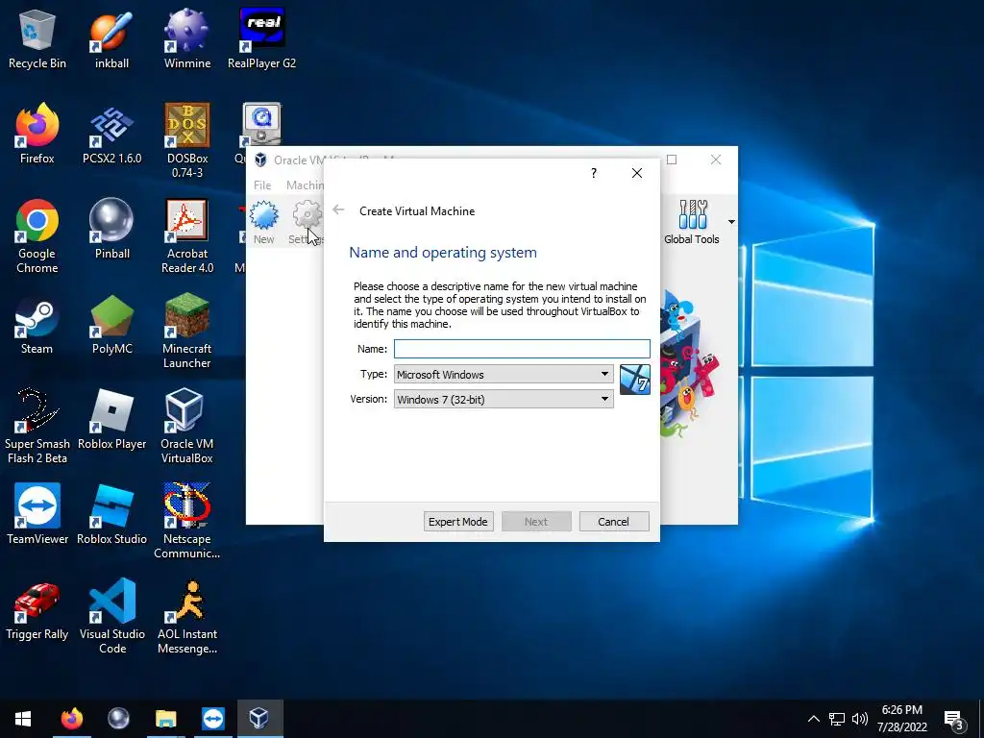Open the Winmine desktop shortcut
The height and width of the screenshot is (738, 984).
[x=187, y=38]
